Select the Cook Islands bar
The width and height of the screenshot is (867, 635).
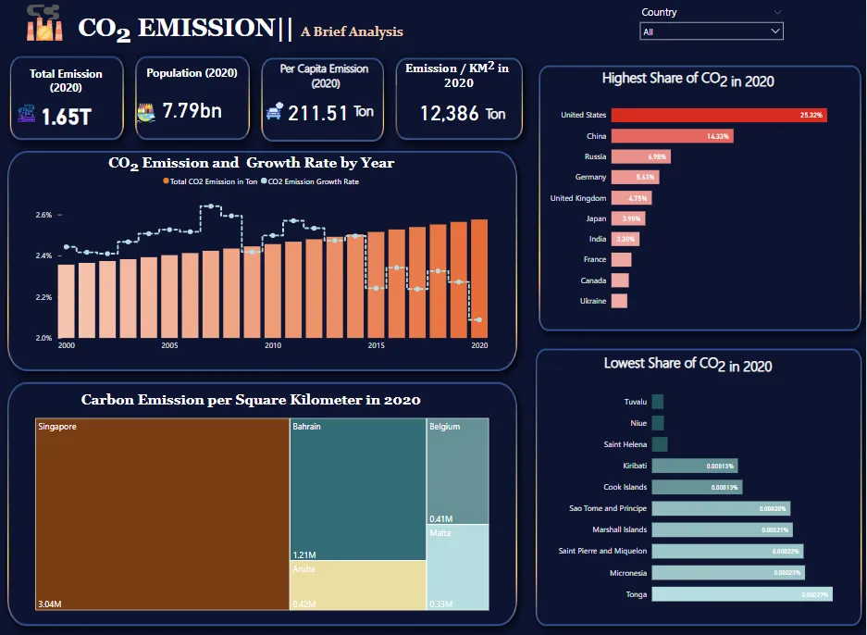[698, 487]
